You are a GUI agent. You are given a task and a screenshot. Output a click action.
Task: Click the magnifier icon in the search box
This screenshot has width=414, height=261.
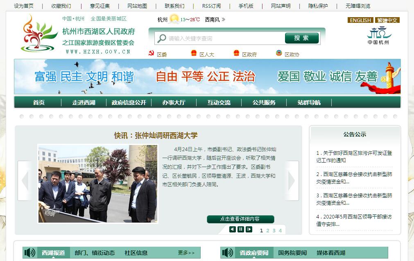(161, 38)
